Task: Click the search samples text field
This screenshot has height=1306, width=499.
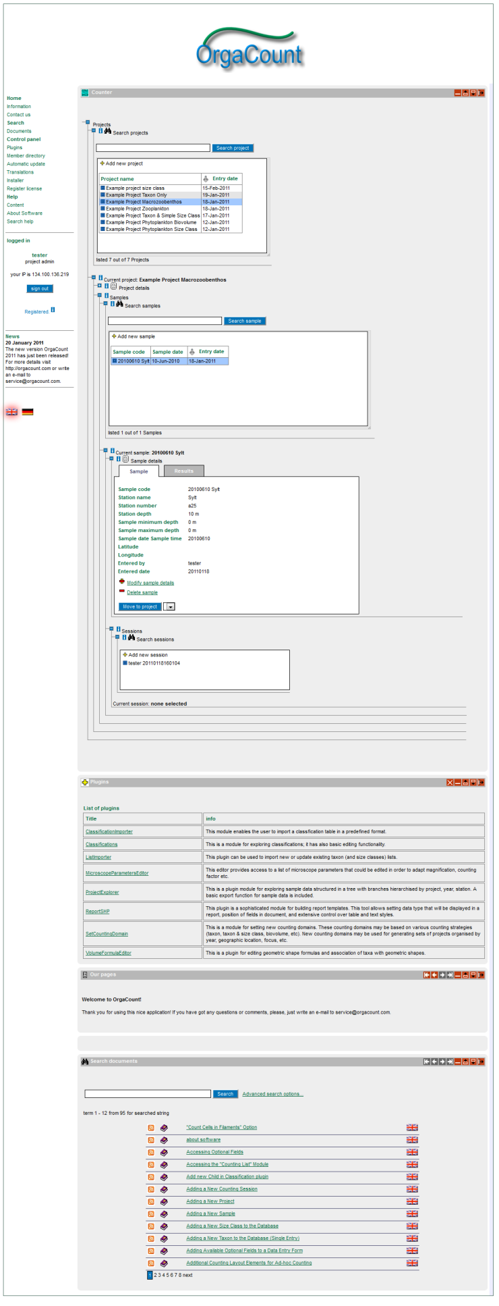Action: tap(165, 321)
